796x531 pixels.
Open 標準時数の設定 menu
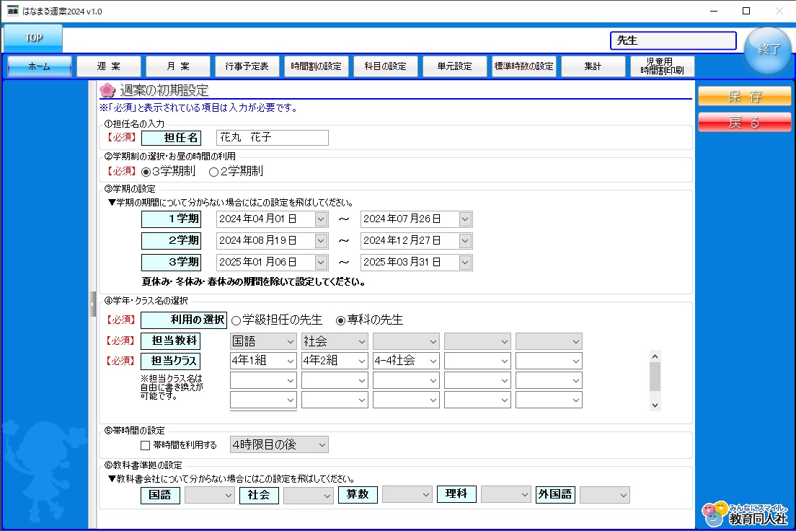point(524,66)
